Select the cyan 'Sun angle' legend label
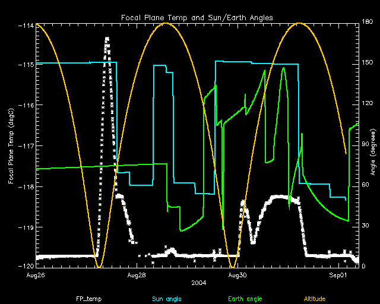 click(x=167, y=299)
